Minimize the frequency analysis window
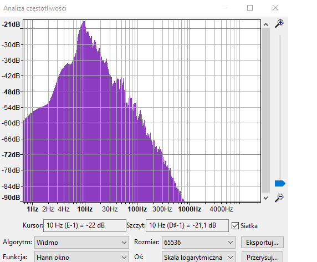317x262 pixels. coord(225,8)
